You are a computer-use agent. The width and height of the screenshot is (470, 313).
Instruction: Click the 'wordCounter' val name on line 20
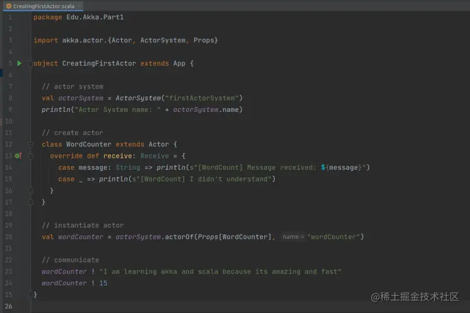[81, 237]
